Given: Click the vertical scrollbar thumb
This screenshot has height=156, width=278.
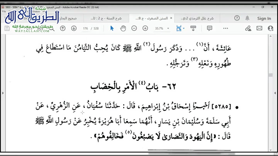Looking at the screenshot, I should coord(271,75).
